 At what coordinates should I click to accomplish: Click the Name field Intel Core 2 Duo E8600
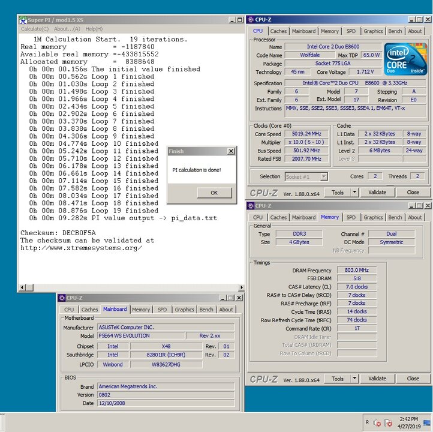(333, 47)
